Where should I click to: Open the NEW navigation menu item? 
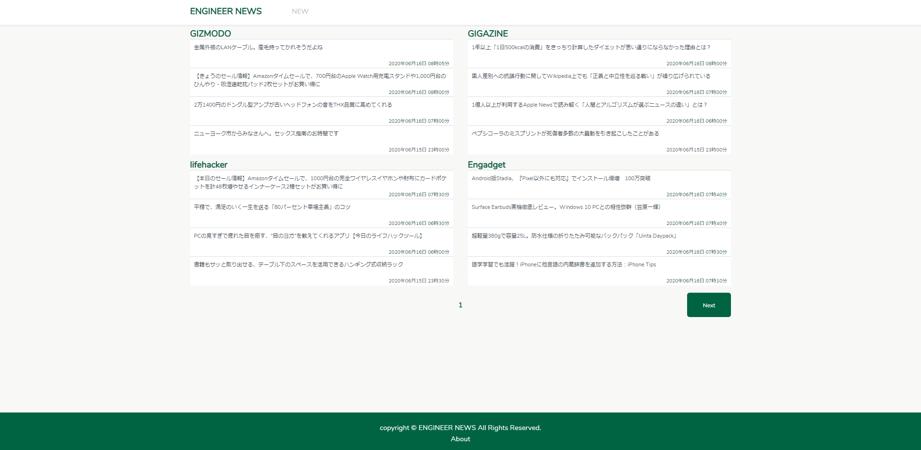[x=300, y=11]
